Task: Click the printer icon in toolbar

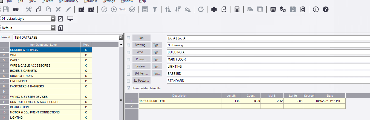Action: (x=214, y=9)
